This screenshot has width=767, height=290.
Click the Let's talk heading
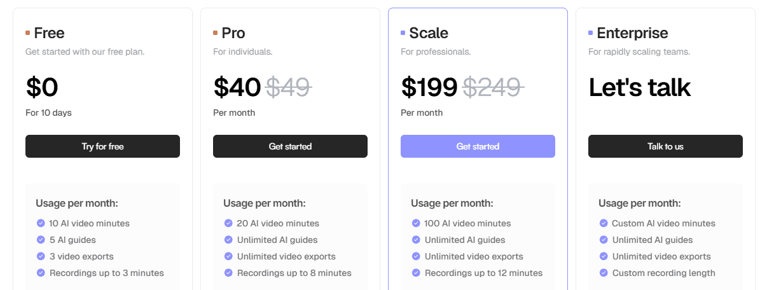640,87
